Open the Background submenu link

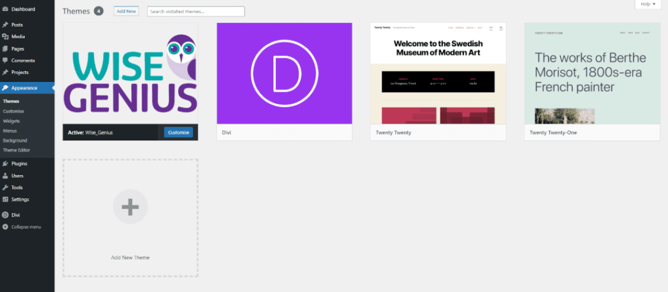pos(15,140)
